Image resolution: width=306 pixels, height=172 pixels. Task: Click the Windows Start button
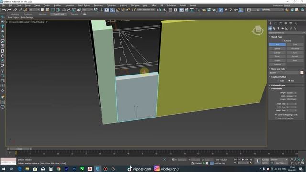pos(3,169)
